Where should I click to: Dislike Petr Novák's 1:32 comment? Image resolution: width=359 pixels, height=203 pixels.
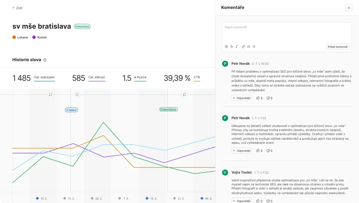coord(269,151)
